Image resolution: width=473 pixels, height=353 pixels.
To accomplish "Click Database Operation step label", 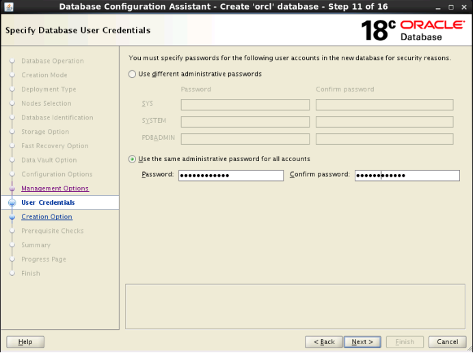I will click(53, 61).
